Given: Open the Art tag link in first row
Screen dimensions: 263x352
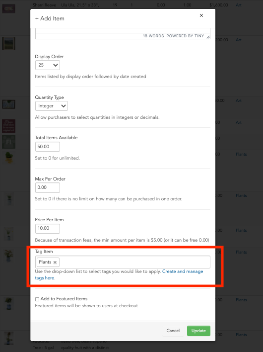Looking at the screenshot, I should tap(238, 5).
